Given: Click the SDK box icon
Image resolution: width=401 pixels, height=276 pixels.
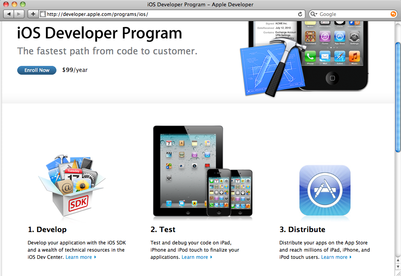Looking at the screenshot, I should (72, 186).
